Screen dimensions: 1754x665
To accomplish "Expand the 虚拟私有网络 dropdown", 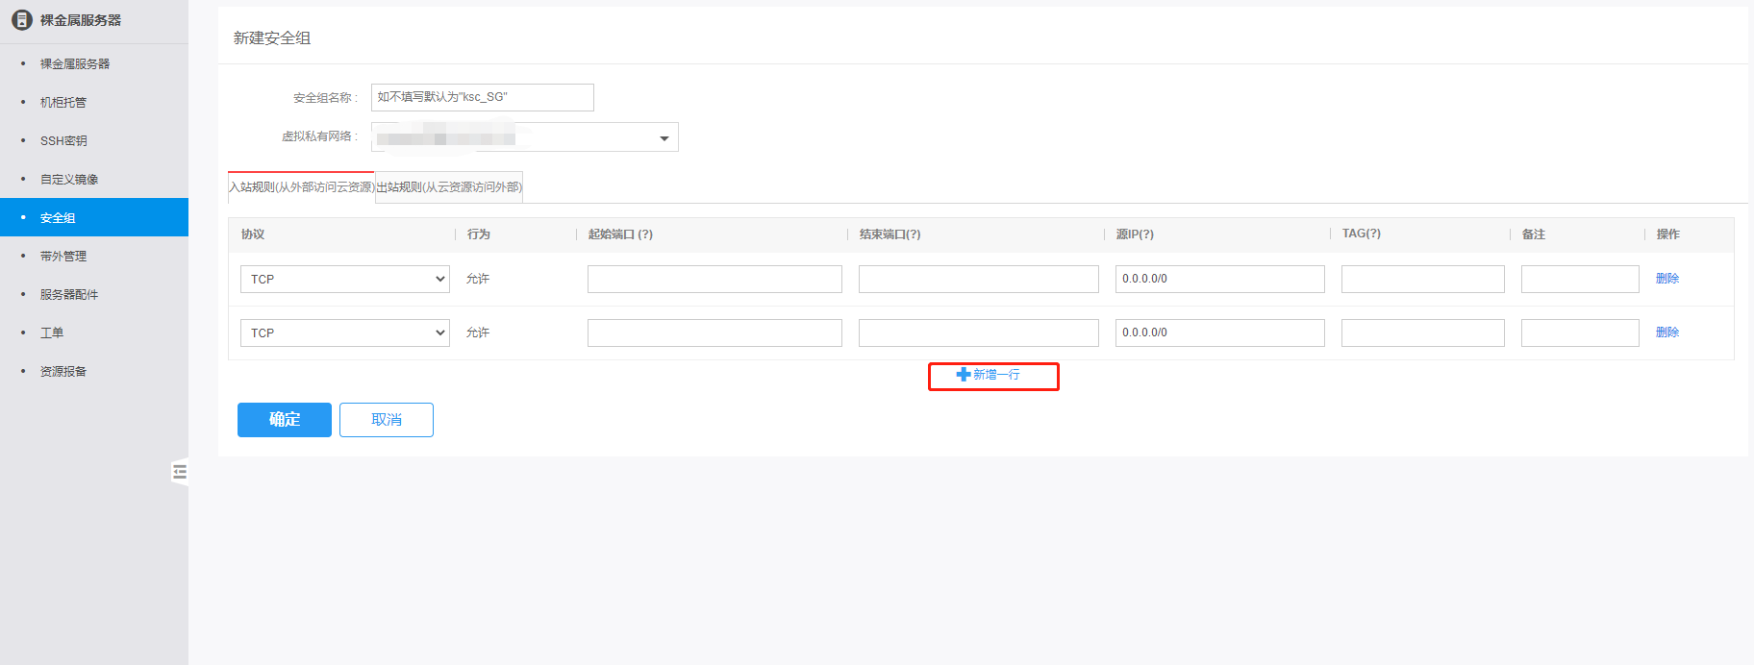I will (525, 137).
